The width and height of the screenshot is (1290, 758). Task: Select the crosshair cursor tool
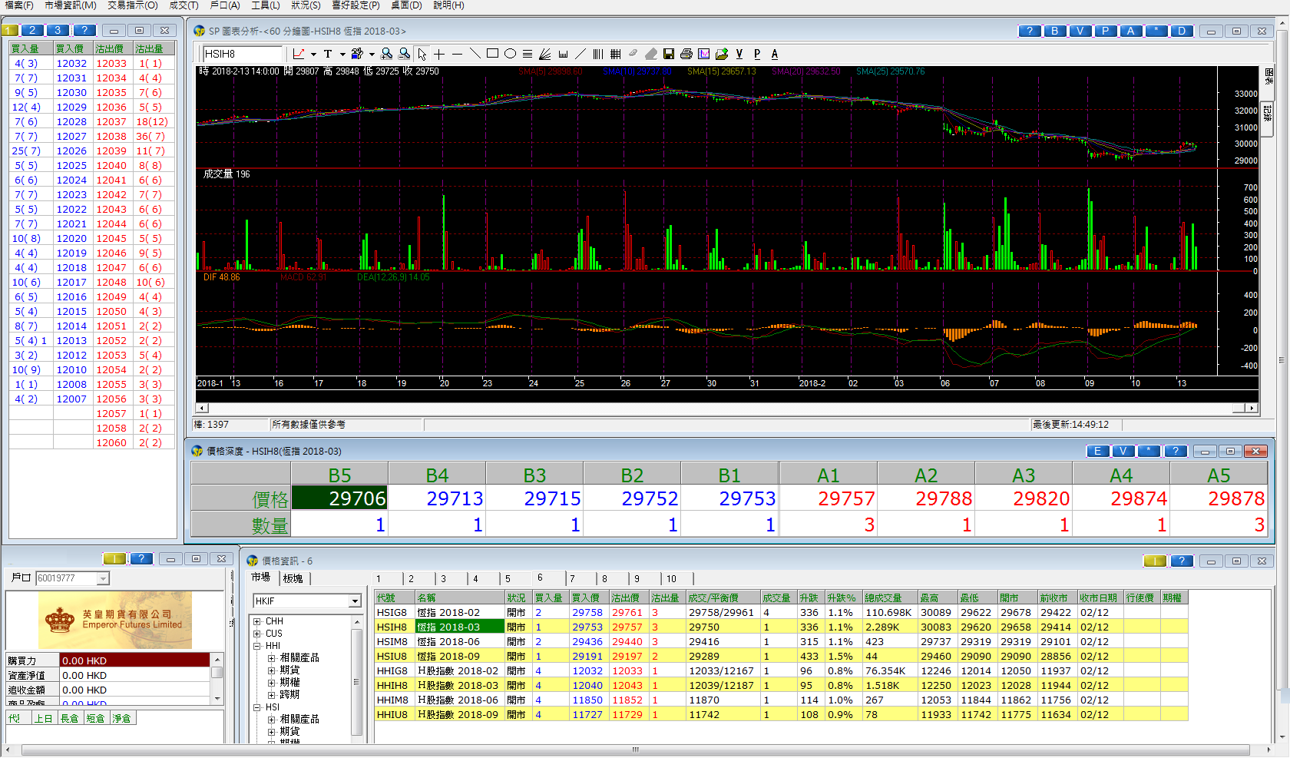(x=439, y=54)
